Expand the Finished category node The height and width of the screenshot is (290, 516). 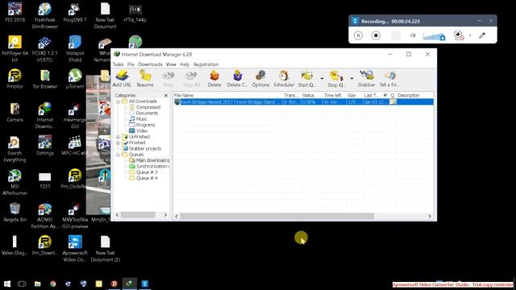coord(118,143)
